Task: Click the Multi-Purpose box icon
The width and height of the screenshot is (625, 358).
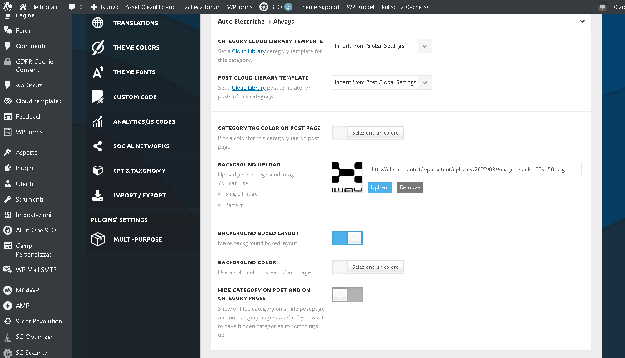Action: coord(98,239)
